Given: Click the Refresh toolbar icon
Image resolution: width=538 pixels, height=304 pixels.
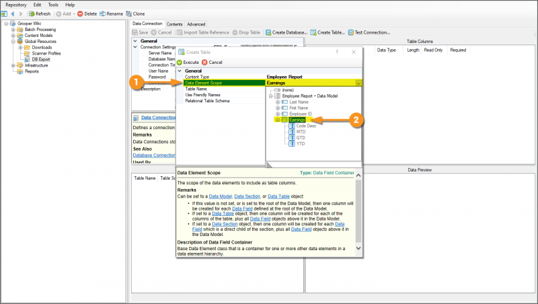Looking at the screenshot, I should point(32,13).
